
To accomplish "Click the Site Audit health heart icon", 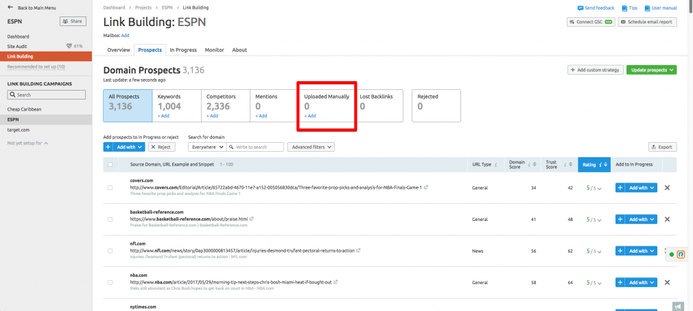I will [x=69, y=46].
